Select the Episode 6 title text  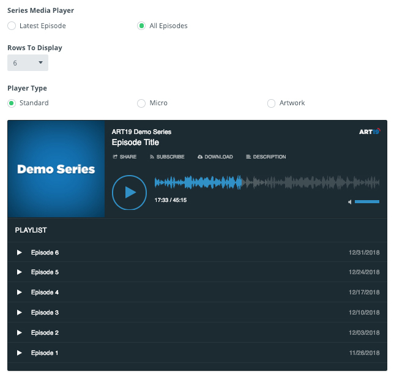point(45,252)
